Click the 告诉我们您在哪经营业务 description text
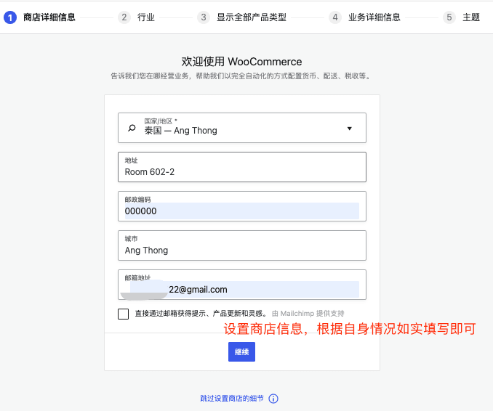The image size is (493, 411). click(241, 76)
